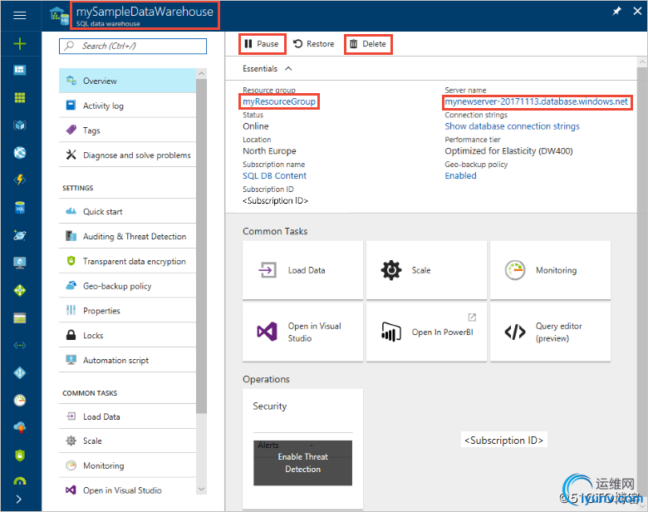This screenshot has height=512, width=648.
Task: Click the Delete toolbar button
Action: 368,44
